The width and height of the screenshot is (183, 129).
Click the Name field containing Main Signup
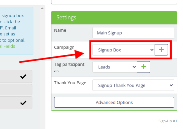133,33
